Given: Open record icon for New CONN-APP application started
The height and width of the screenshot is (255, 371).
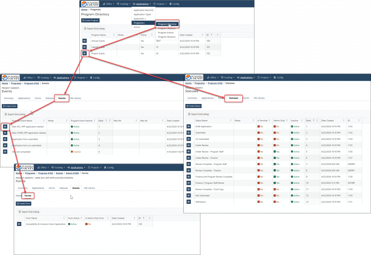Looking at the screenshot, I should click(x=5, y=133).
